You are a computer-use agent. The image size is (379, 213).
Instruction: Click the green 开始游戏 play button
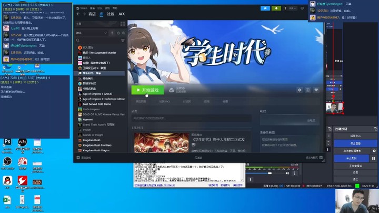click(x=147, y=90)
